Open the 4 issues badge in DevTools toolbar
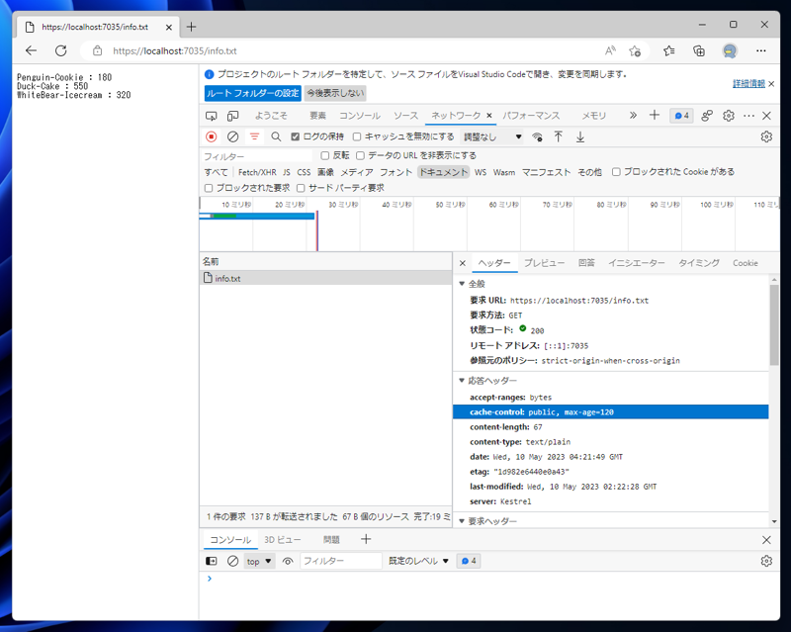 pos(681,116)
